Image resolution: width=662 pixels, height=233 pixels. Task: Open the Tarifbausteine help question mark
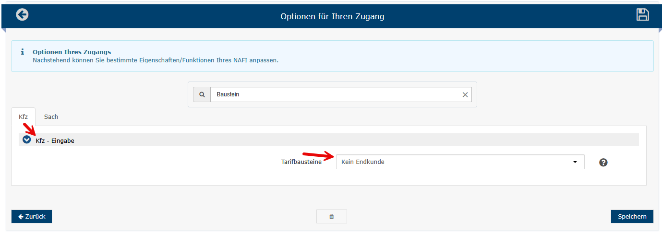point(603,163)
